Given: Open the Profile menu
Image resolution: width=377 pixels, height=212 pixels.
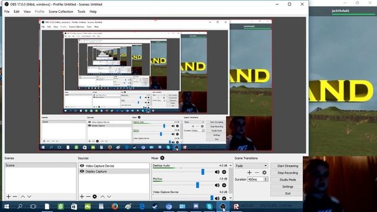Looking at the screenshot, I should (39, 12).
